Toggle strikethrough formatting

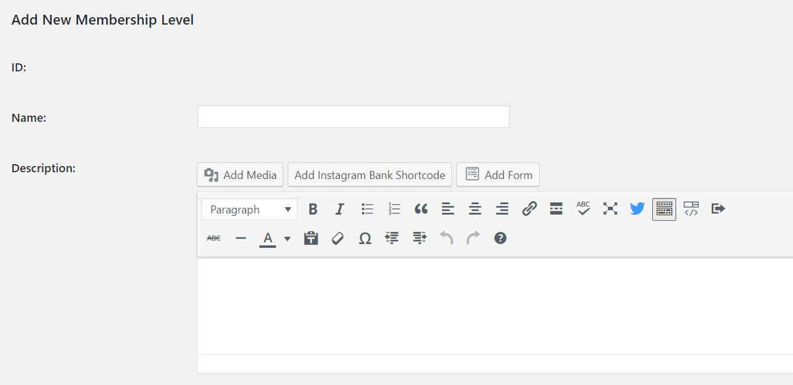[x=213, y=238]
